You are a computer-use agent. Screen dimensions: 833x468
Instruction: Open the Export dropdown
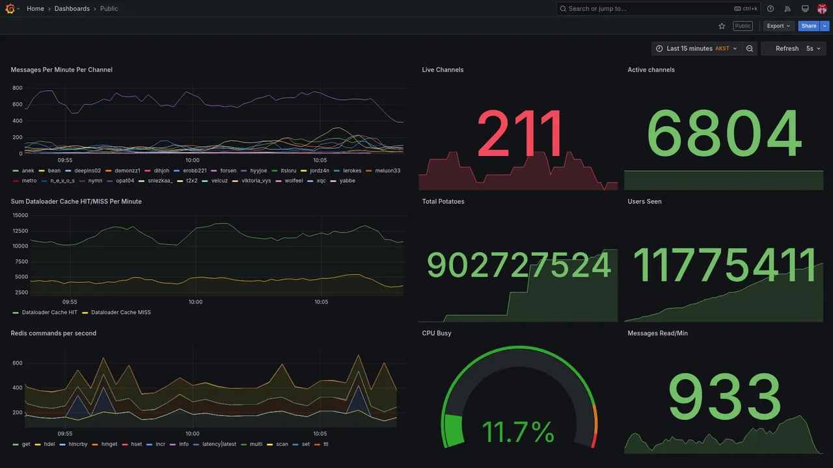(x=778, y=26)
